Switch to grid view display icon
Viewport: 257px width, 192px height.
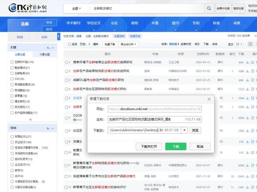click(x=250, y=44)
